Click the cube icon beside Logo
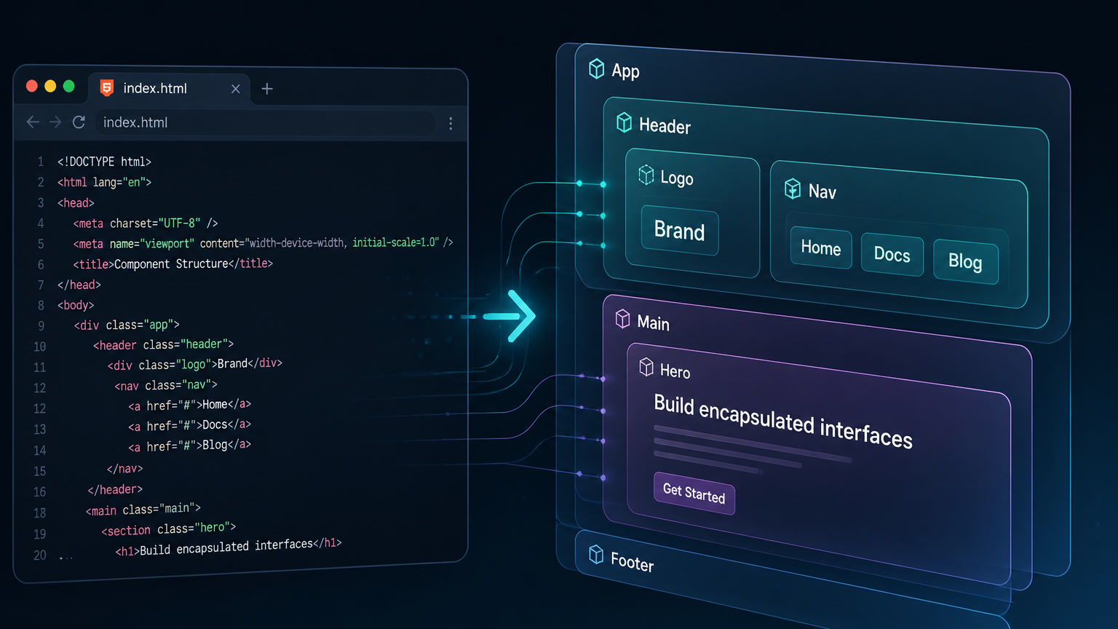 [x=646, y=175]
